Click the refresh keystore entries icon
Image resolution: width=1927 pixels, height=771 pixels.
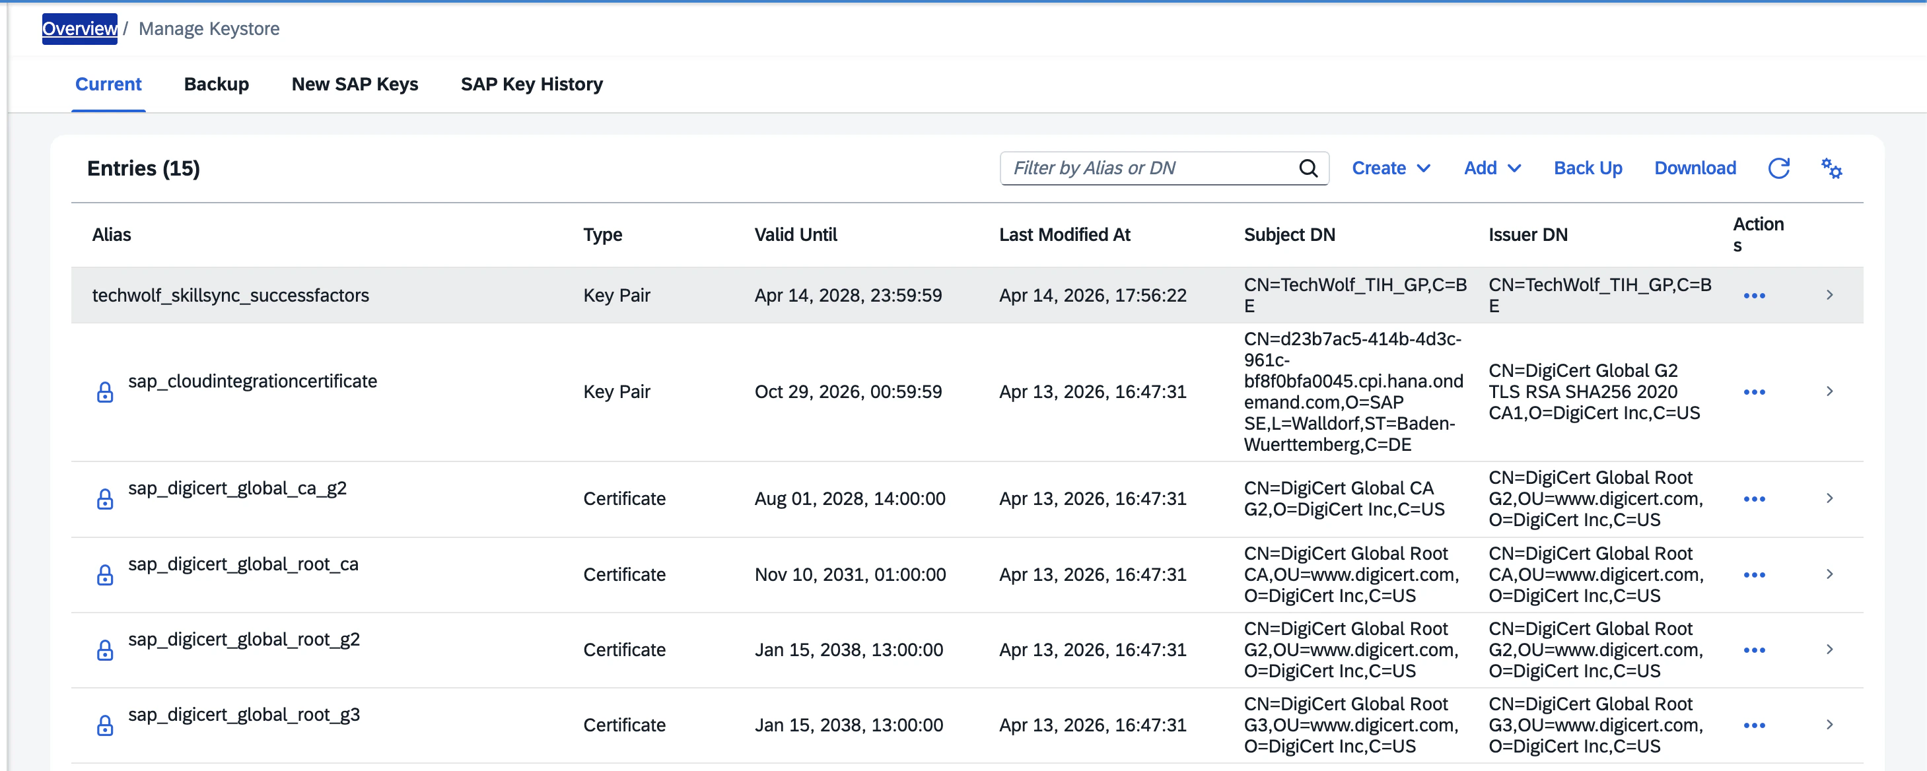pos(1780,168)
